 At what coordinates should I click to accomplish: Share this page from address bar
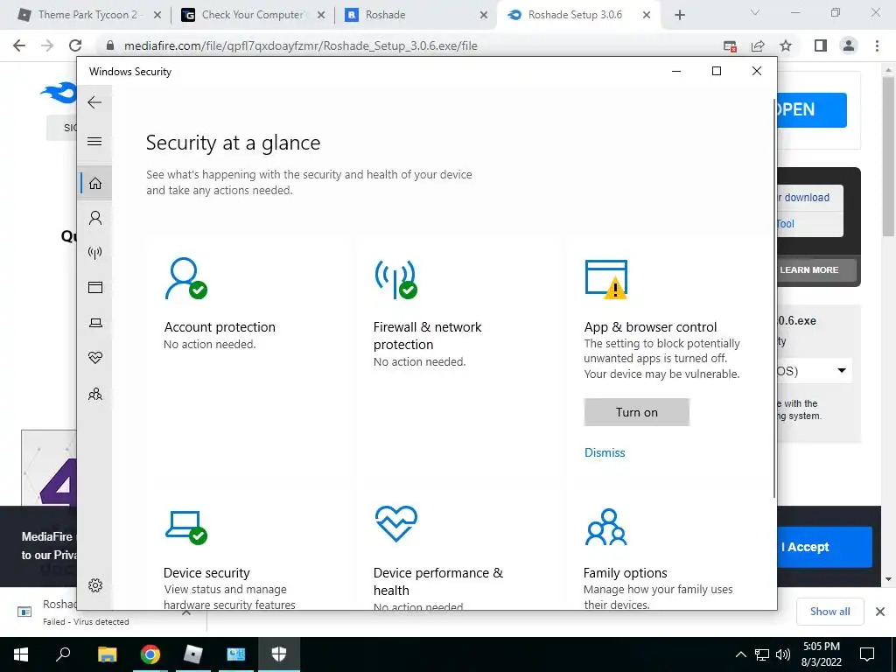(x=758, y=45)
